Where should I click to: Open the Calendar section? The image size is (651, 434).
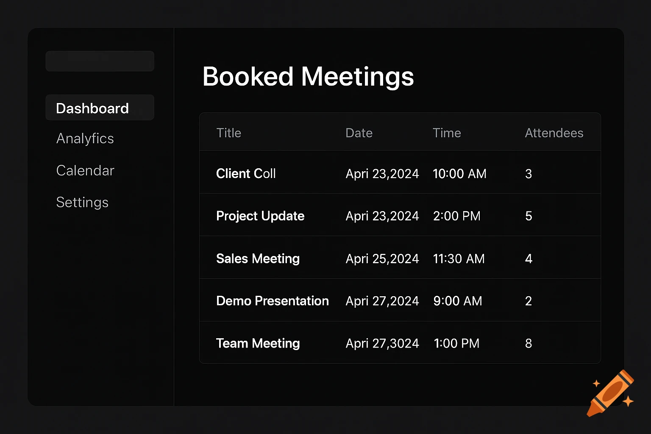pyautogui.click(x=85, y=170)
